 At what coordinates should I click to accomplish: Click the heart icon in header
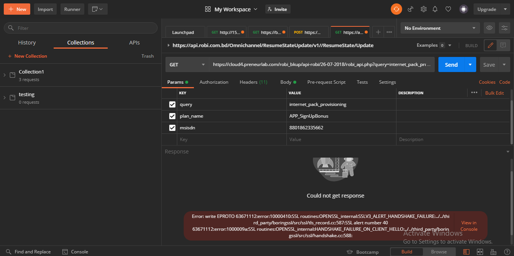pos(448,9)
